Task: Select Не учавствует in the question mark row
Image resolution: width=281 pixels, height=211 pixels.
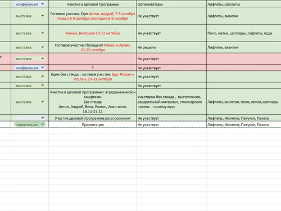Action: tap(171, 68)
